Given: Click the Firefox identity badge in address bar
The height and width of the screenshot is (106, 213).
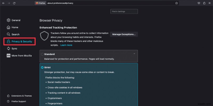Looking at the screenshot, I should point(40,3).
